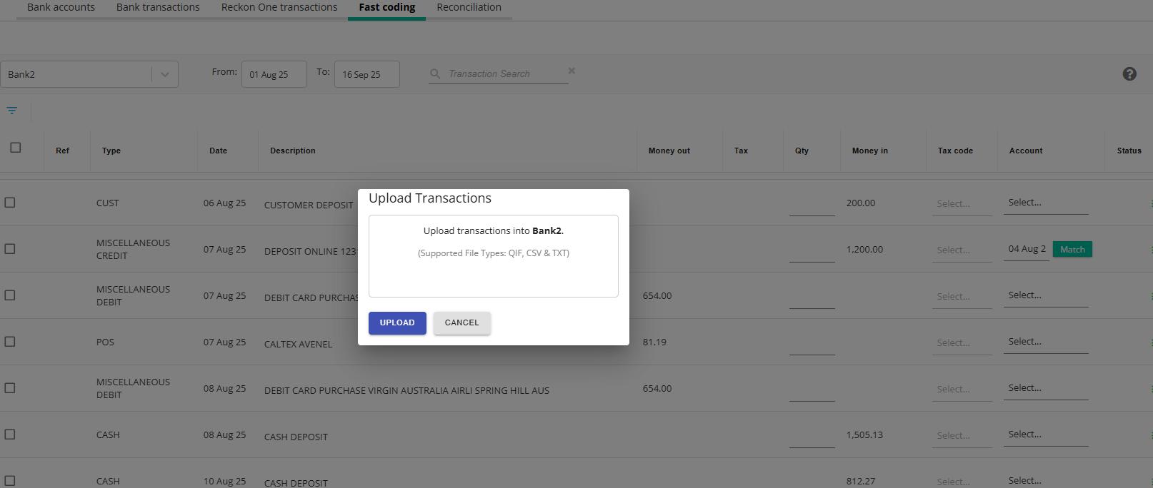Open the Reckon One transactions tab
The height and width of the screenshot is (488, 1153).
(x=279, y=7)
